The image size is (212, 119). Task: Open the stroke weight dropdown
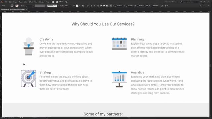33,6
